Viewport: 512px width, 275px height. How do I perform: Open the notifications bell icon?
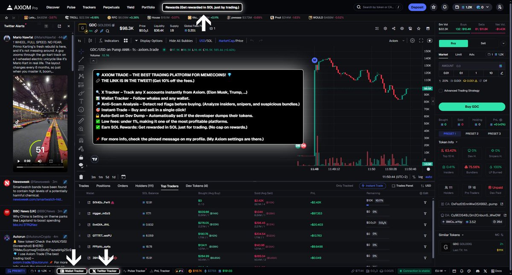[445, 7]
